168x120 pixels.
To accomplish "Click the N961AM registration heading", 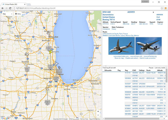I will click(107, 12).
